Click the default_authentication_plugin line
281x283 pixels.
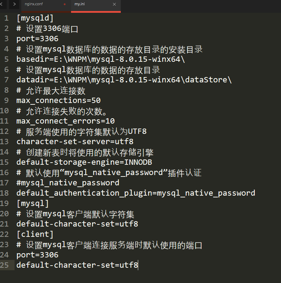[x=135, y=193]
